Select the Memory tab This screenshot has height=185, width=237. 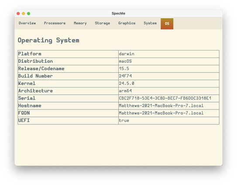[80, 23]
